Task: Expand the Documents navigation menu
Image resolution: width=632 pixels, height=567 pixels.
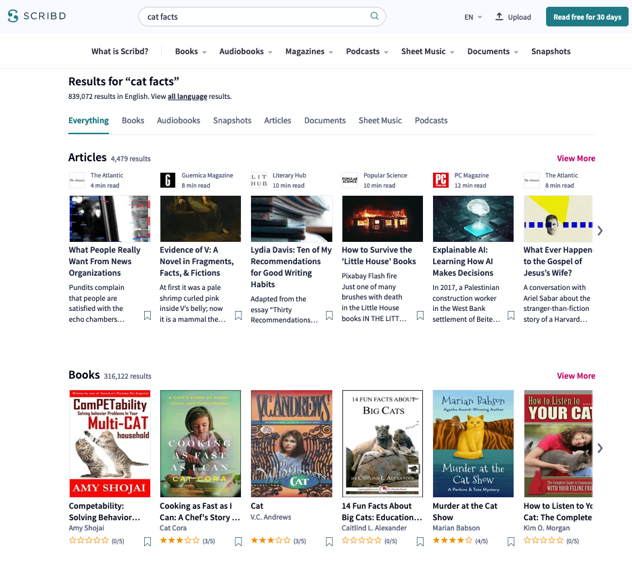Action: pyautogui.click(x=493, y=51)
